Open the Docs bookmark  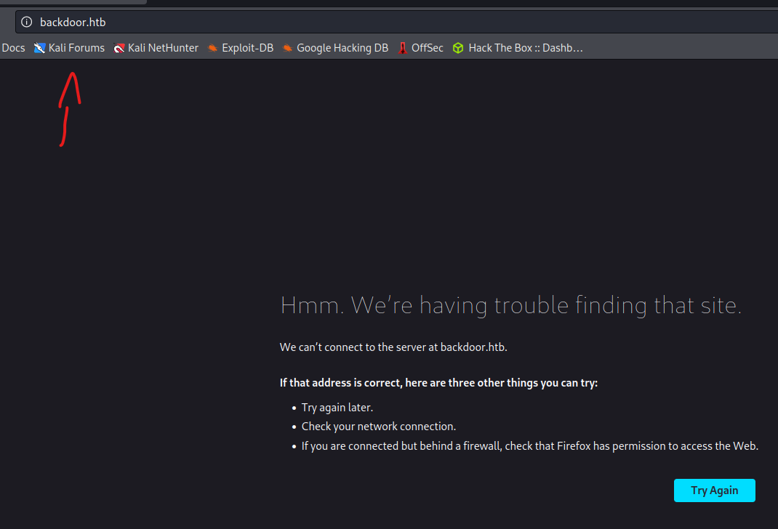point(13,47)
